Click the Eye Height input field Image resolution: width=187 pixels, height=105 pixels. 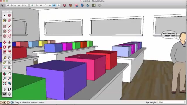click(171, 102)
